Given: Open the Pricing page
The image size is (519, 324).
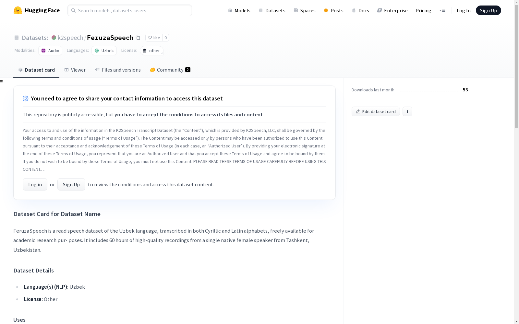Looking at the screenshot, I should coord(423,10).
